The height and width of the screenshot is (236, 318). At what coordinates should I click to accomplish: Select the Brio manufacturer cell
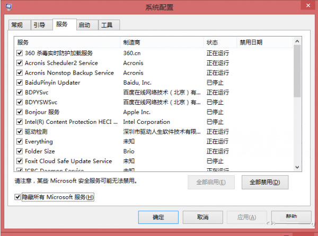coord(129,151)
